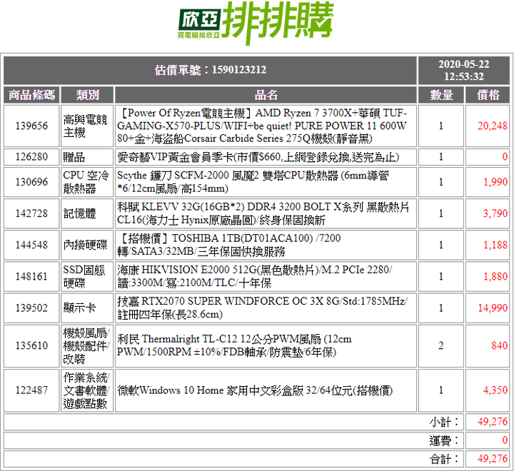Image resolution: width=514 pixels, height=471 pixels.
Task: Click the 海康 HIKVISION E2000 512G product name
Action: click(254, 276)
